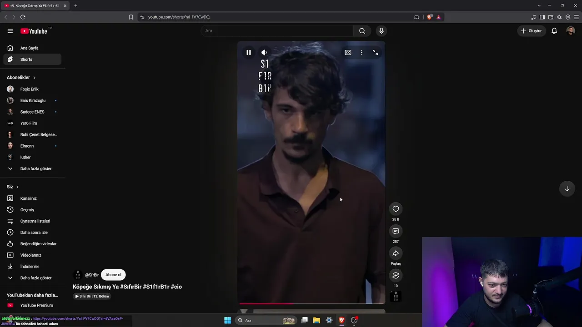Share the Short via Paylaş icon
The width and height of the screenshot is (582, 327).
[x=396, y=253]
